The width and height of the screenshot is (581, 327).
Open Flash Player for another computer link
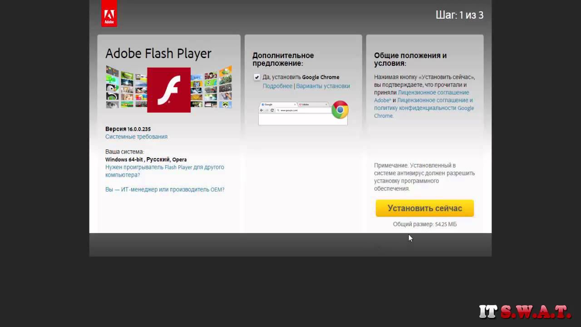click(165, 171)
